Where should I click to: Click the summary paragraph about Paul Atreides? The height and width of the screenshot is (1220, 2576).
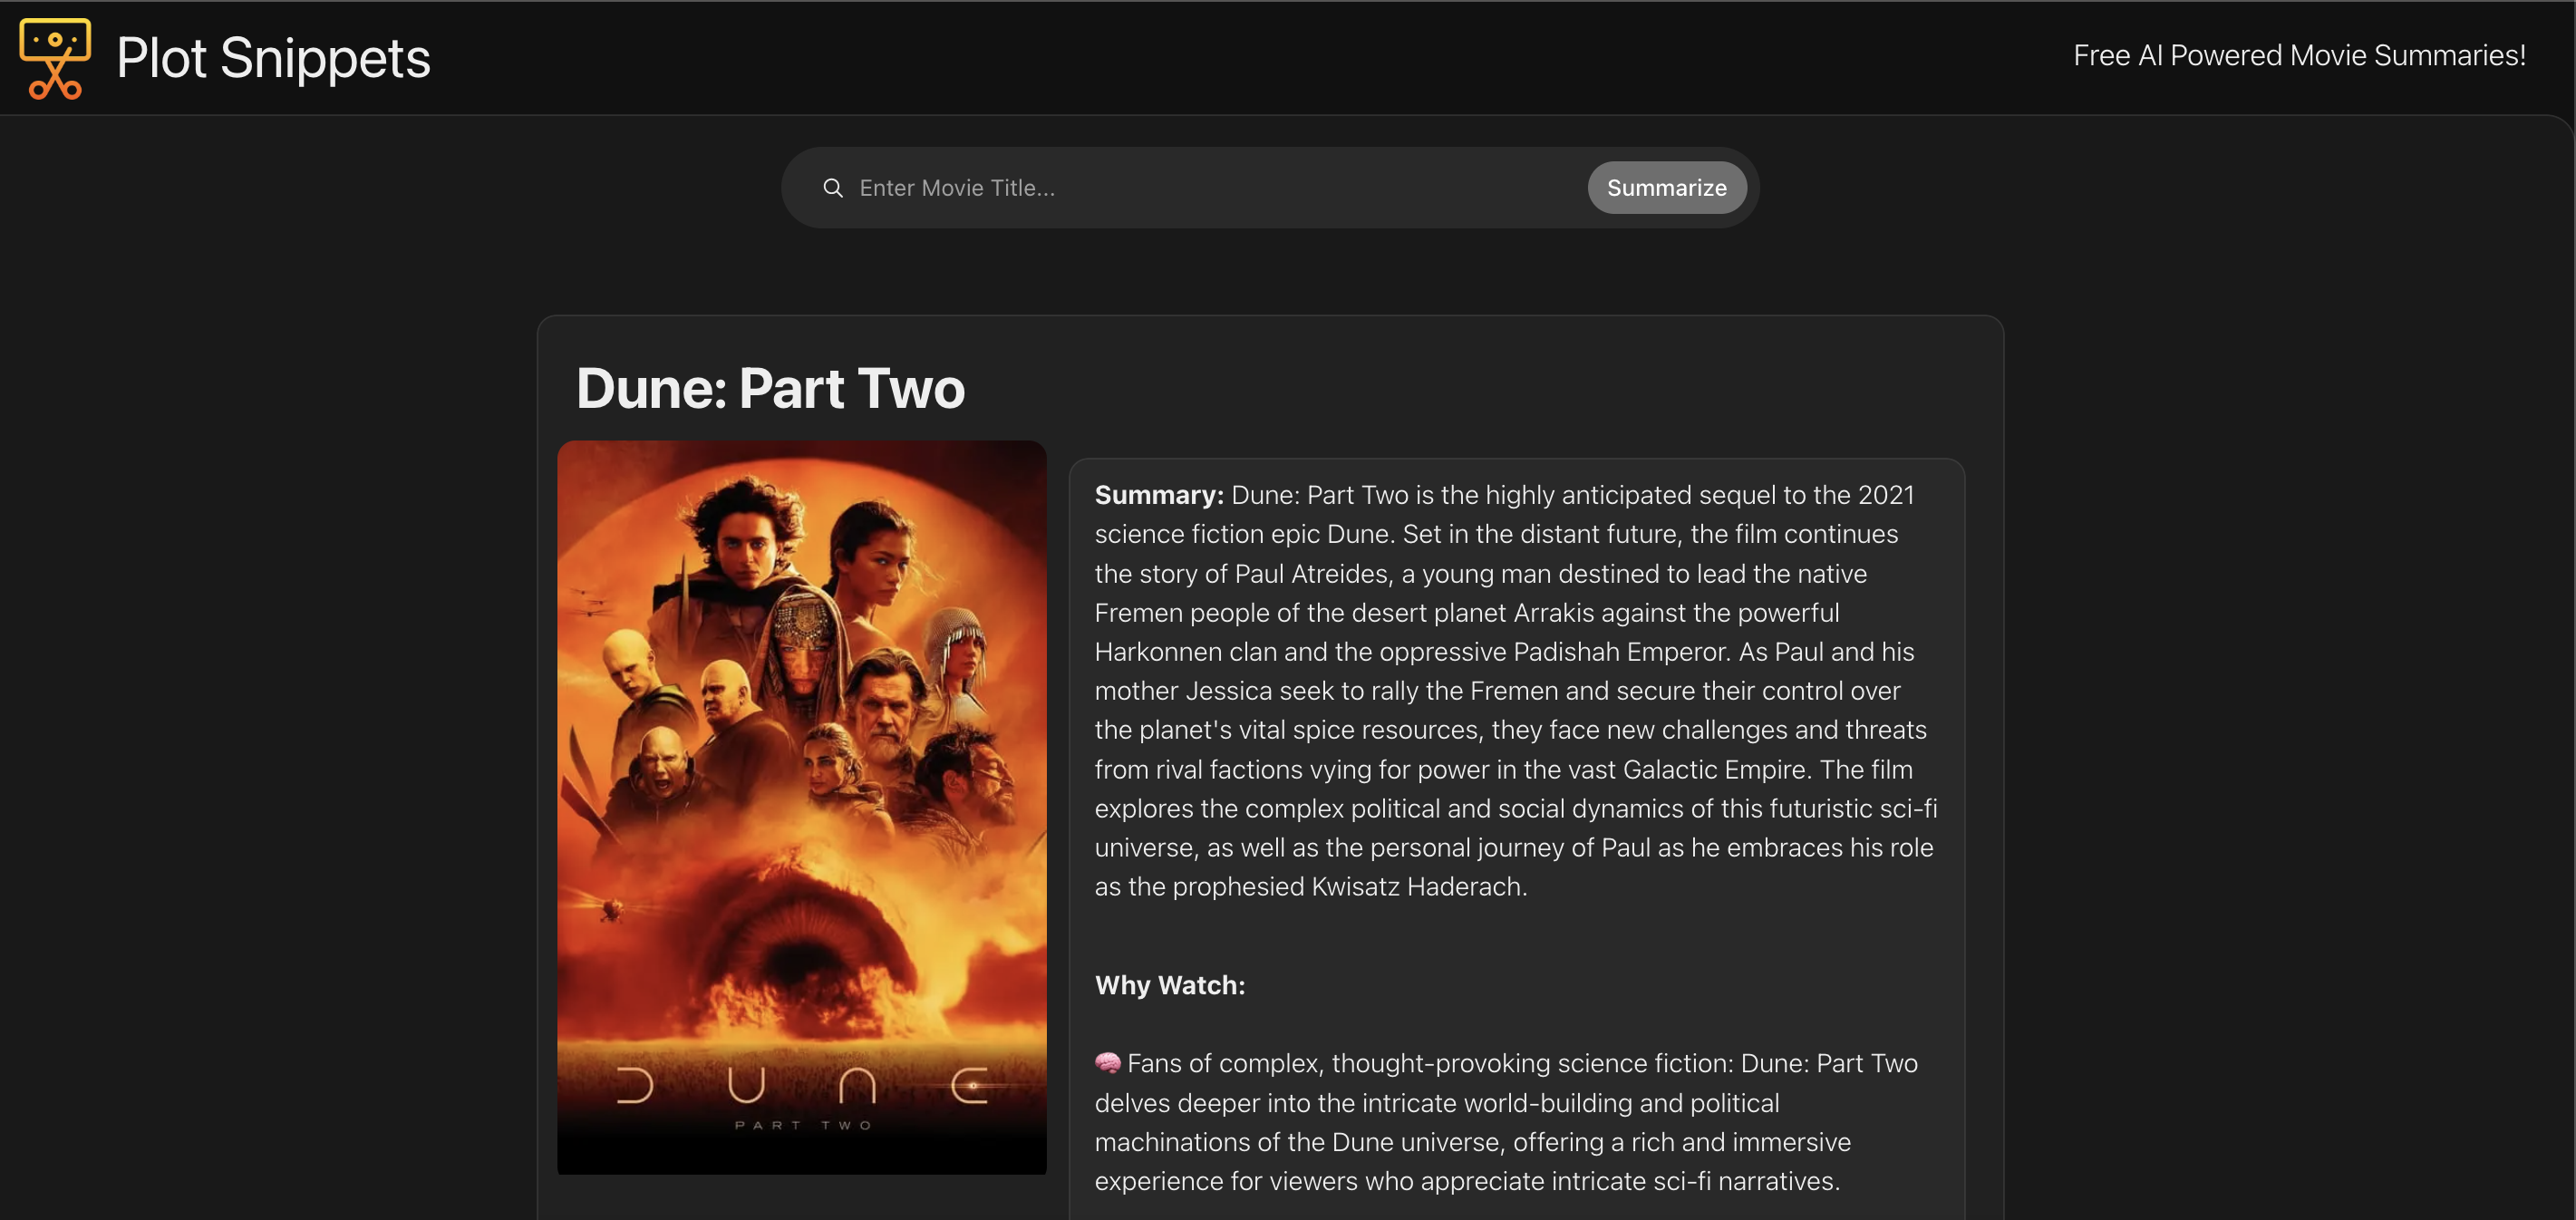(1516, 691)
